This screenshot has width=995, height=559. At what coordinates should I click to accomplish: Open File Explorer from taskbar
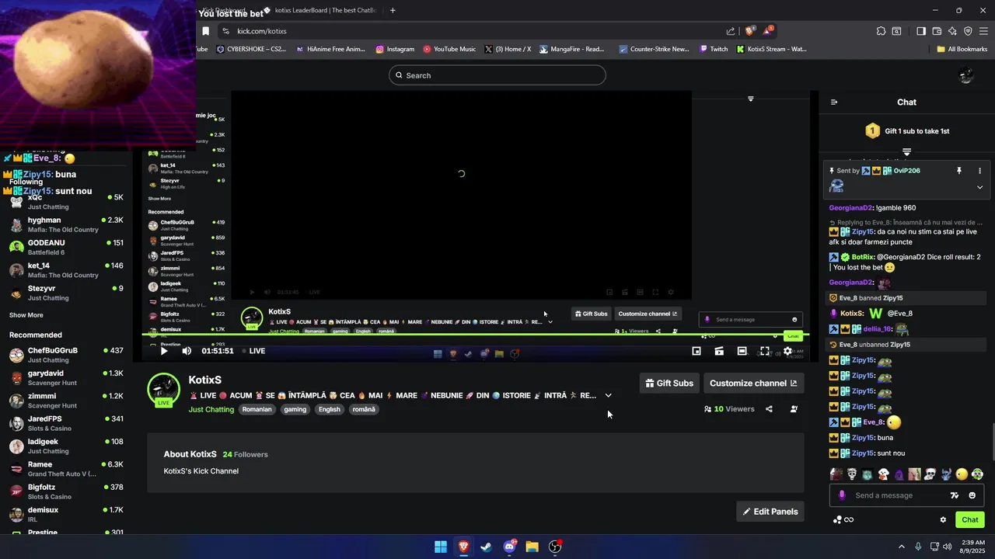pyautogui.click(x=532, y=547)
